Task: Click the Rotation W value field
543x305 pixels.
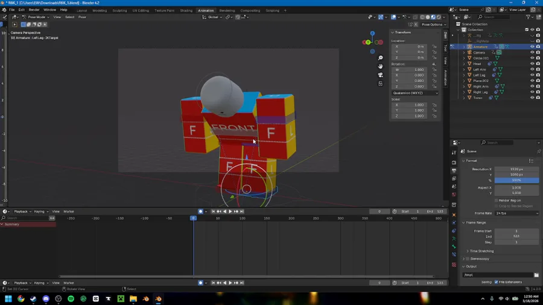Action: (409, 69)
